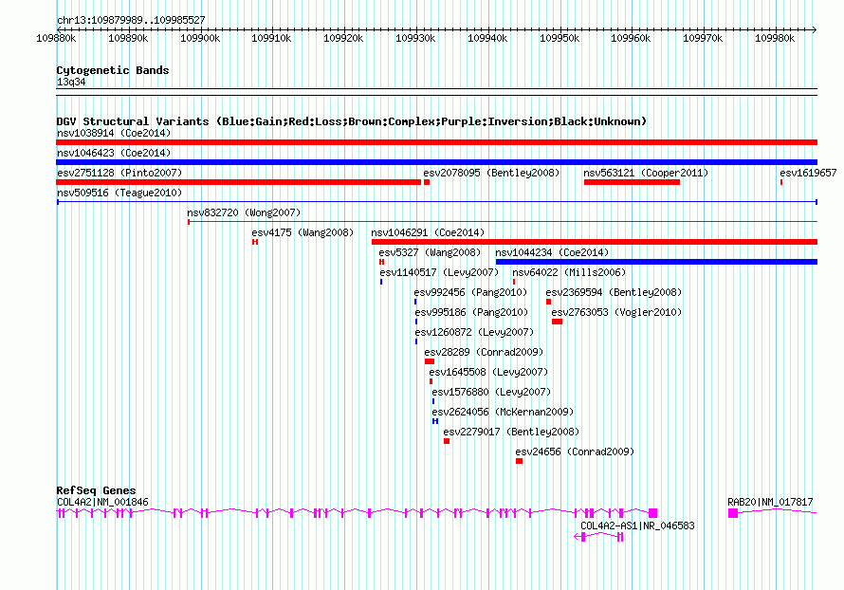Click the esv2763053 (Vogler2010) red block
The image size is (844, 590).
tap(557, 322)
